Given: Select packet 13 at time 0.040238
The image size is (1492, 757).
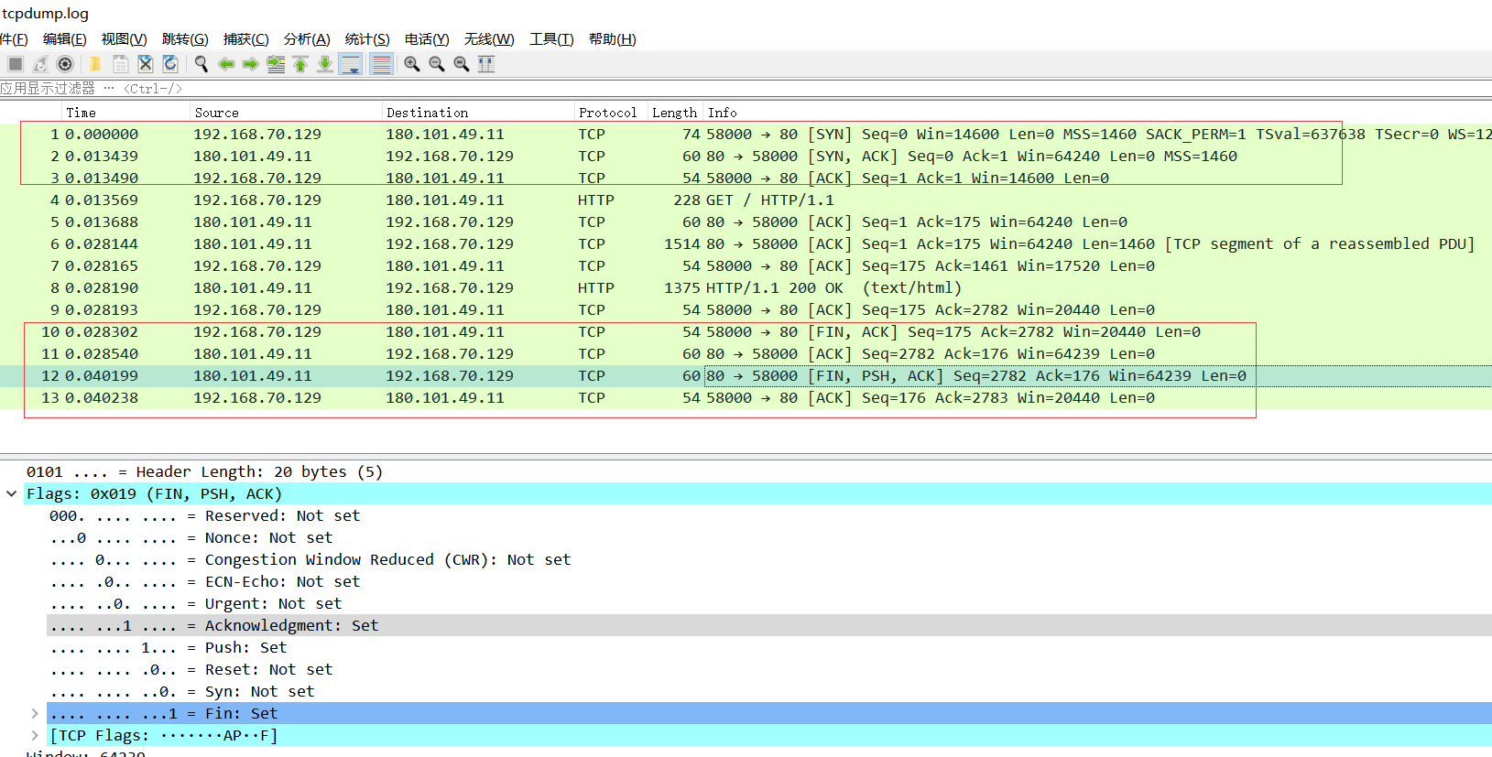Looking at the screenshot, I should pyautogui.click(x=746, y=398).
